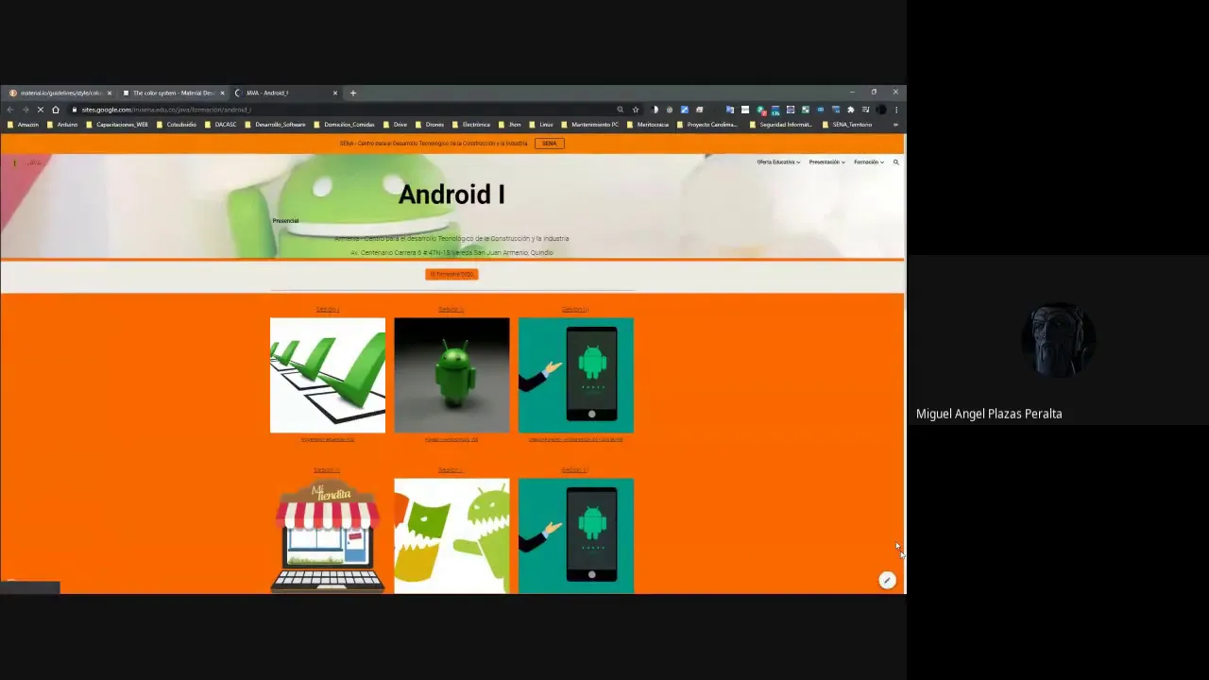Open the Chrome three-dot menu
This screenshot has width=1209, height=680.
896,110
